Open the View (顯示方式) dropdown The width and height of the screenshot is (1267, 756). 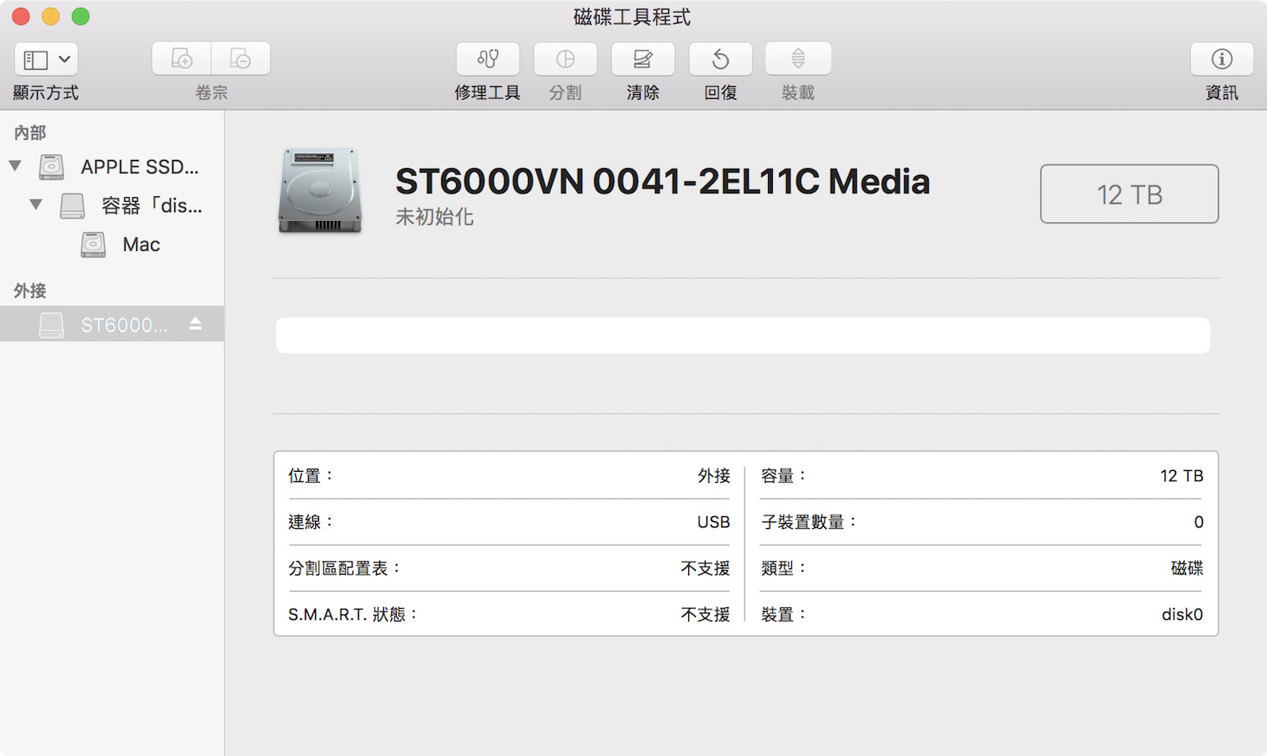point(46,59)
